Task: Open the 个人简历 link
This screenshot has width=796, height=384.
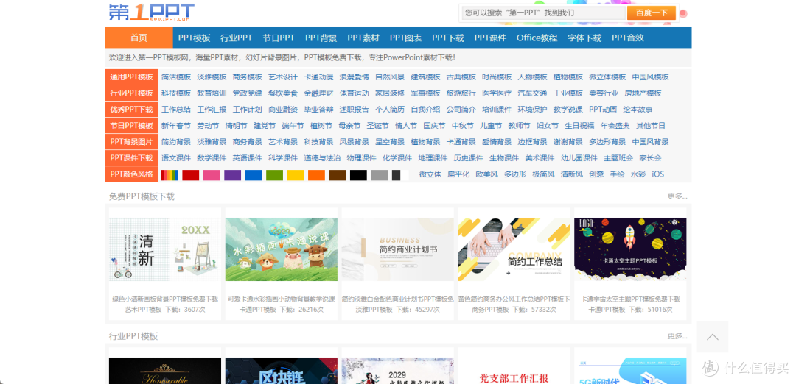Action: [x=390, y=110]
